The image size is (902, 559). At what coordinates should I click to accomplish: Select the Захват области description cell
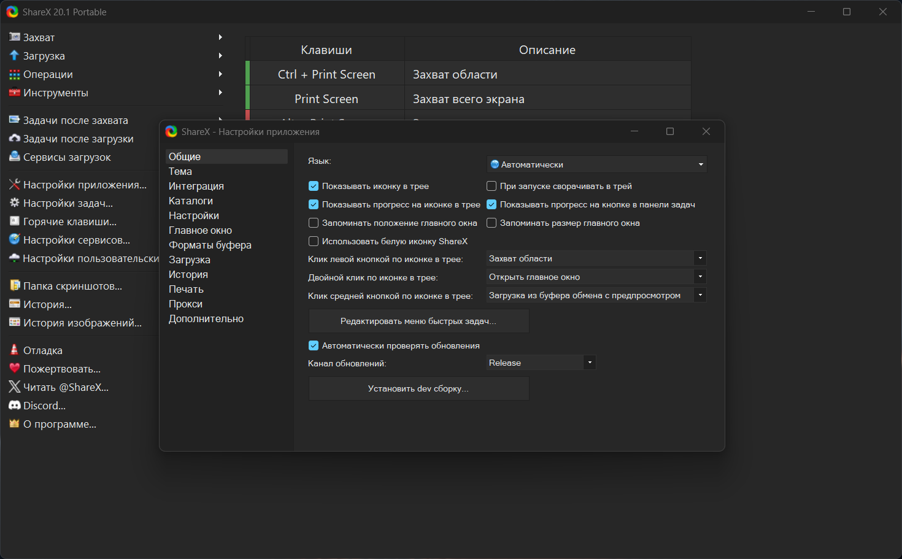click(x=548, y=74)
